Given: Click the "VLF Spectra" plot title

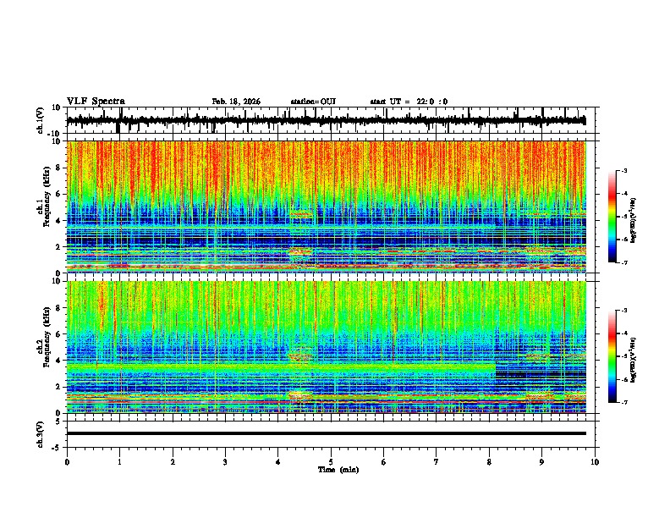Looking at the screenshot, I should click(96, 102).
